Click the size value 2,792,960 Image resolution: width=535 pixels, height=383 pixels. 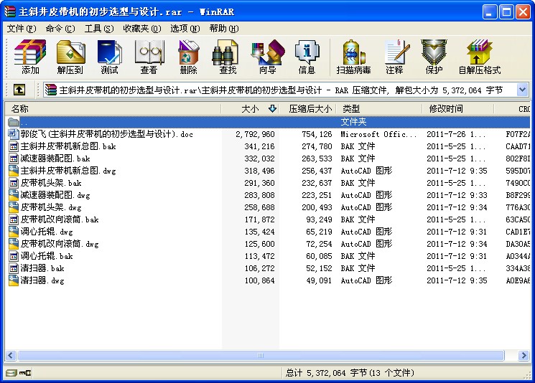point(255,134)
